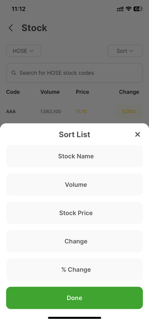The width and height of the screenshot is (149, 322).
Task: Sort list by Stock Name
Action: [74, 156]
